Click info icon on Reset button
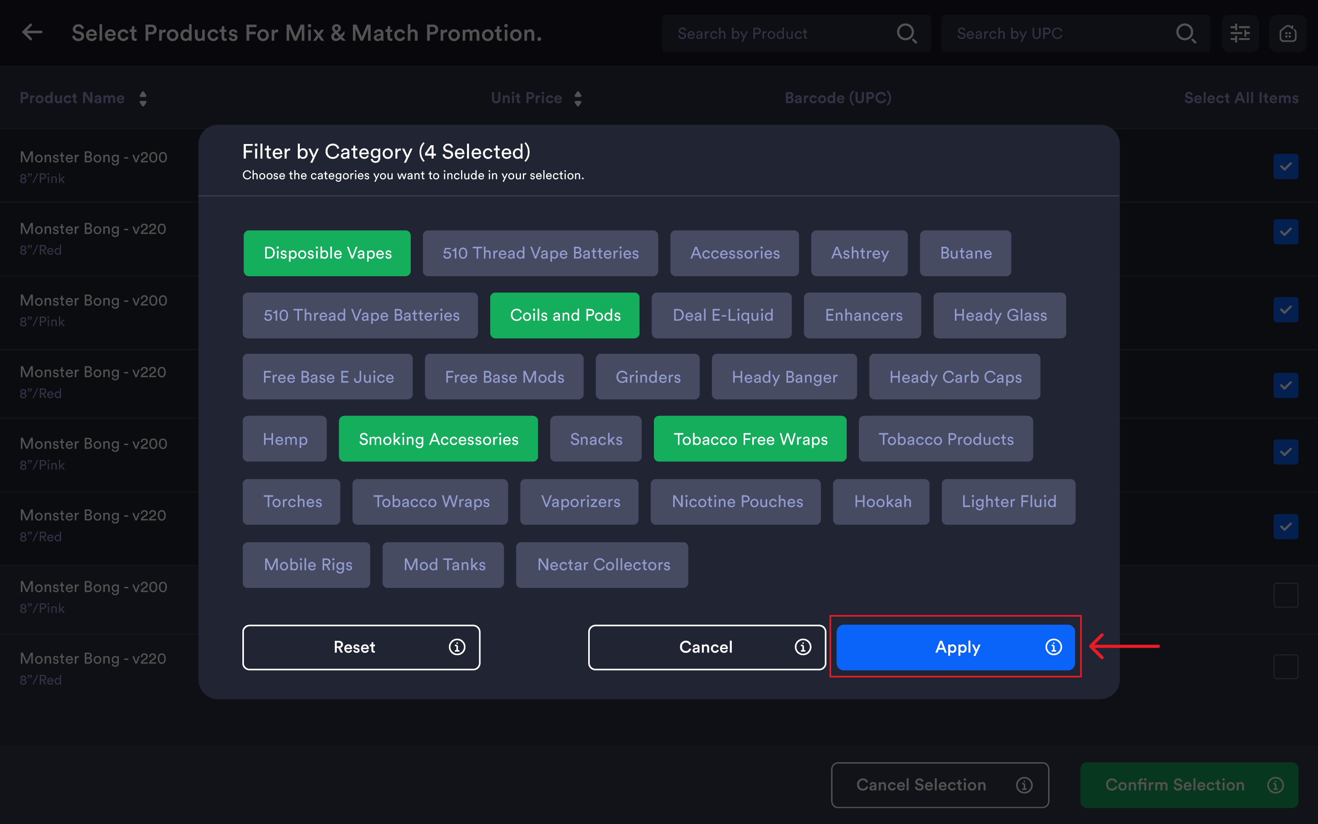 click(457, 647)
